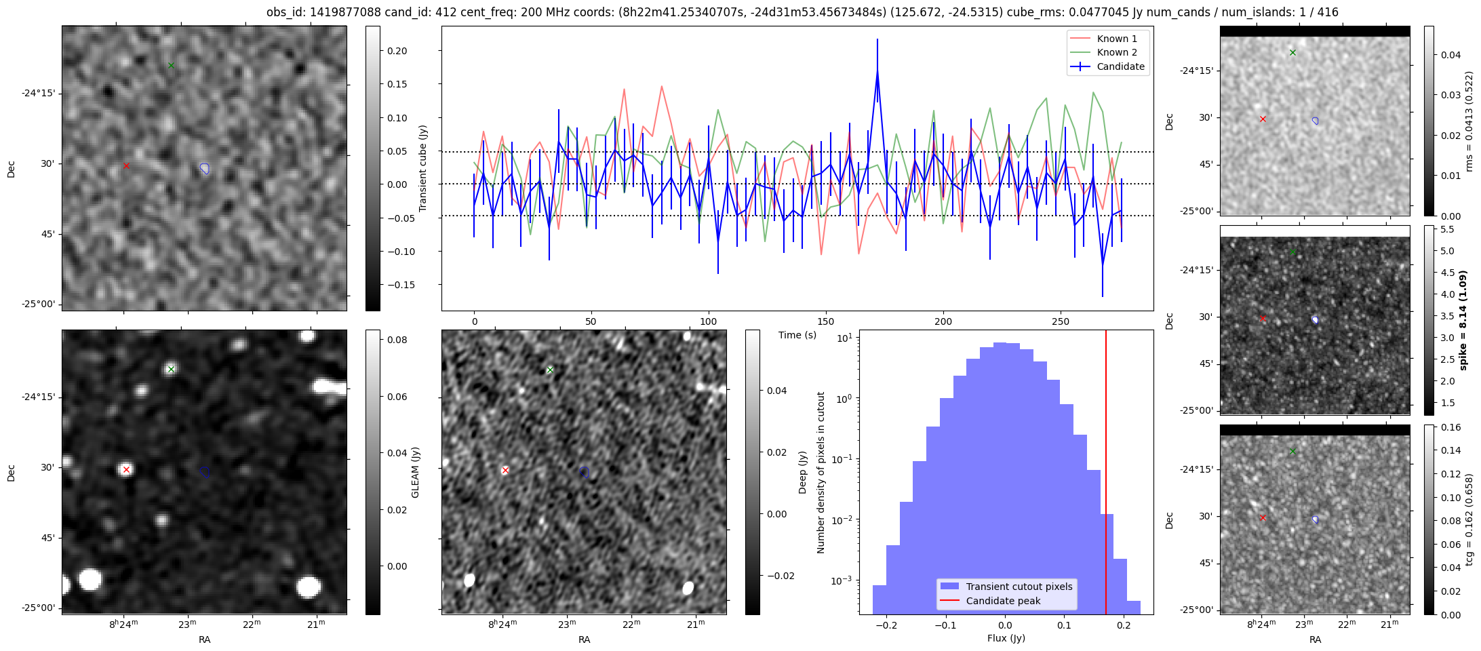Select the blue candidate contour in the Deep image
Image resolution: width=1481 pixels, height=651 pixels.
pyautogui.click(x=585, y=472)
